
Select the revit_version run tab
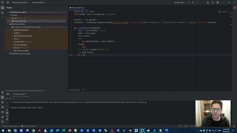coord(20,94)
